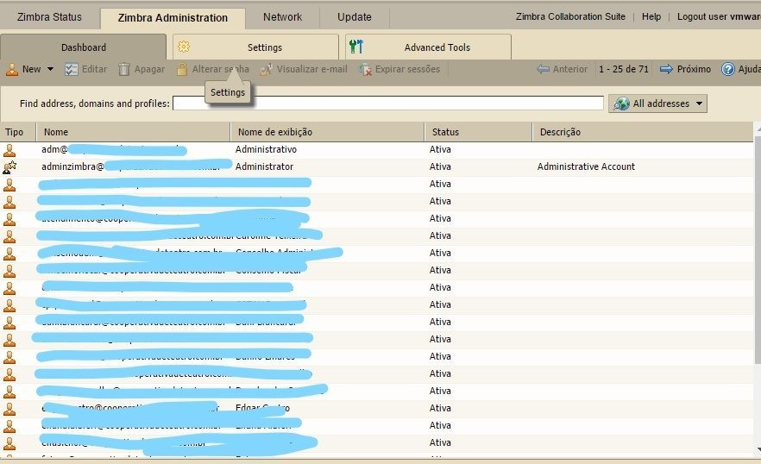Sort by the Nome column header
761x464 pixels.
[133, 132]
